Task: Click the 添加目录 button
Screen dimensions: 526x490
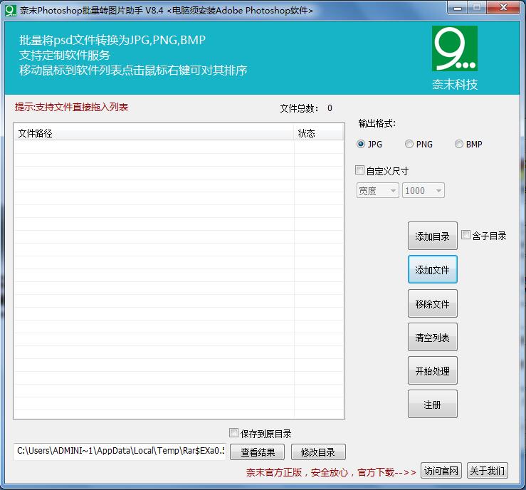Action: tap(433, 236)
